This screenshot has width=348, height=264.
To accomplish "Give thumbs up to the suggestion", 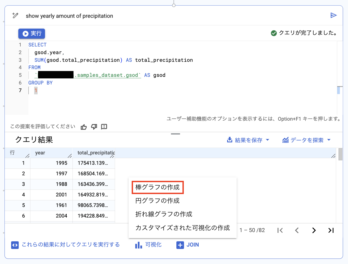I will (x=84, y=127).
